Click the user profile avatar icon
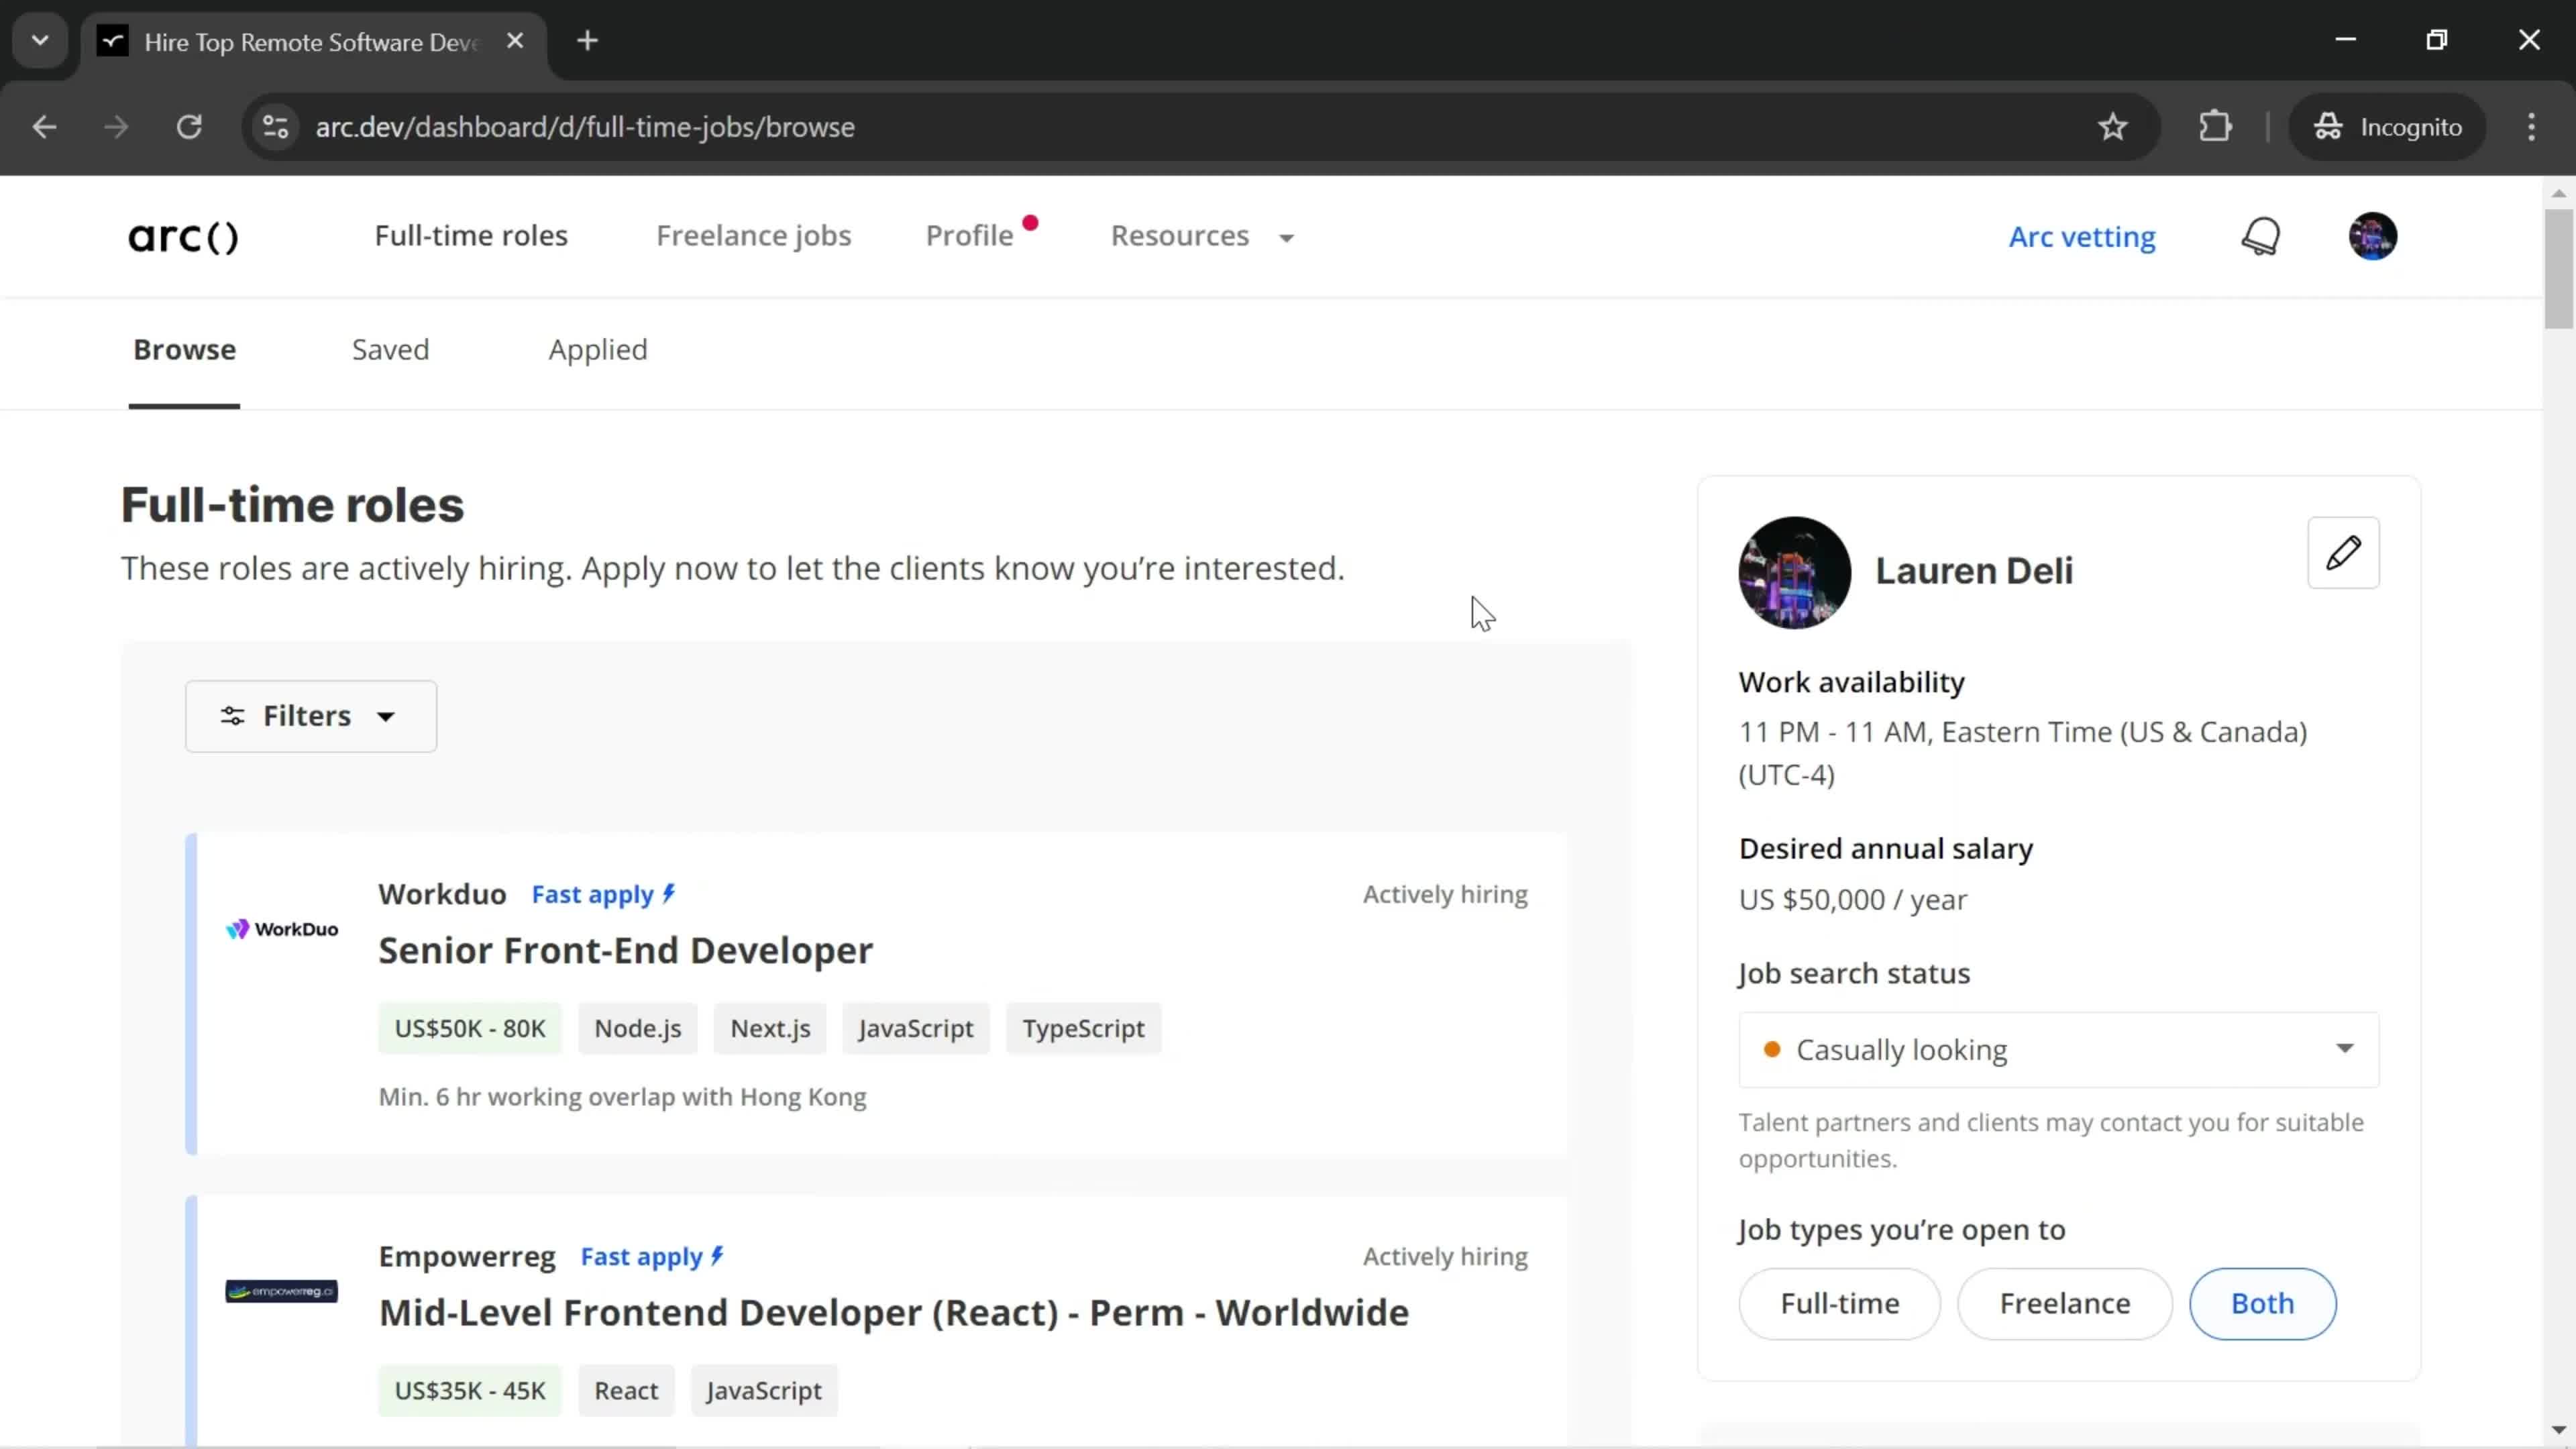This screenshot has height=1449, width=2576. tap(2373, 235)
